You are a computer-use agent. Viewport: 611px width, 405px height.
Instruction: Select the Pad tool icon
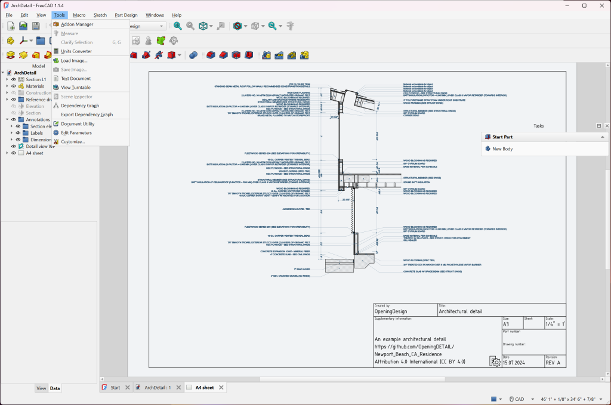click(11, 55)
